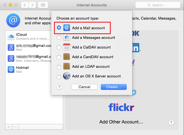The width and height of the screenshot is (184, 135).
Task: Go back with the left arrow toolbar button
Action: click(x=25, y=5)
